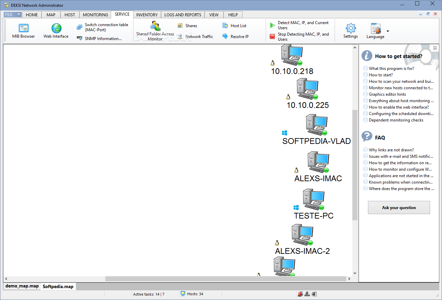Open 'How to enable the web interface?'

tap(399, 107)
